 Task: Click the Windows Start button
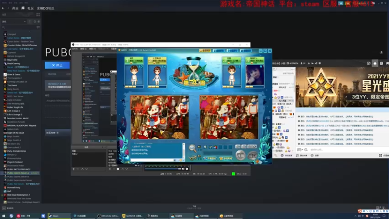click(3, 216)
